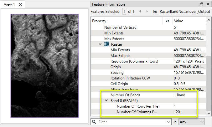This screenshot has height=127, width=212.
Task: Close the View 1 tab
Action: tap(20, 4)
